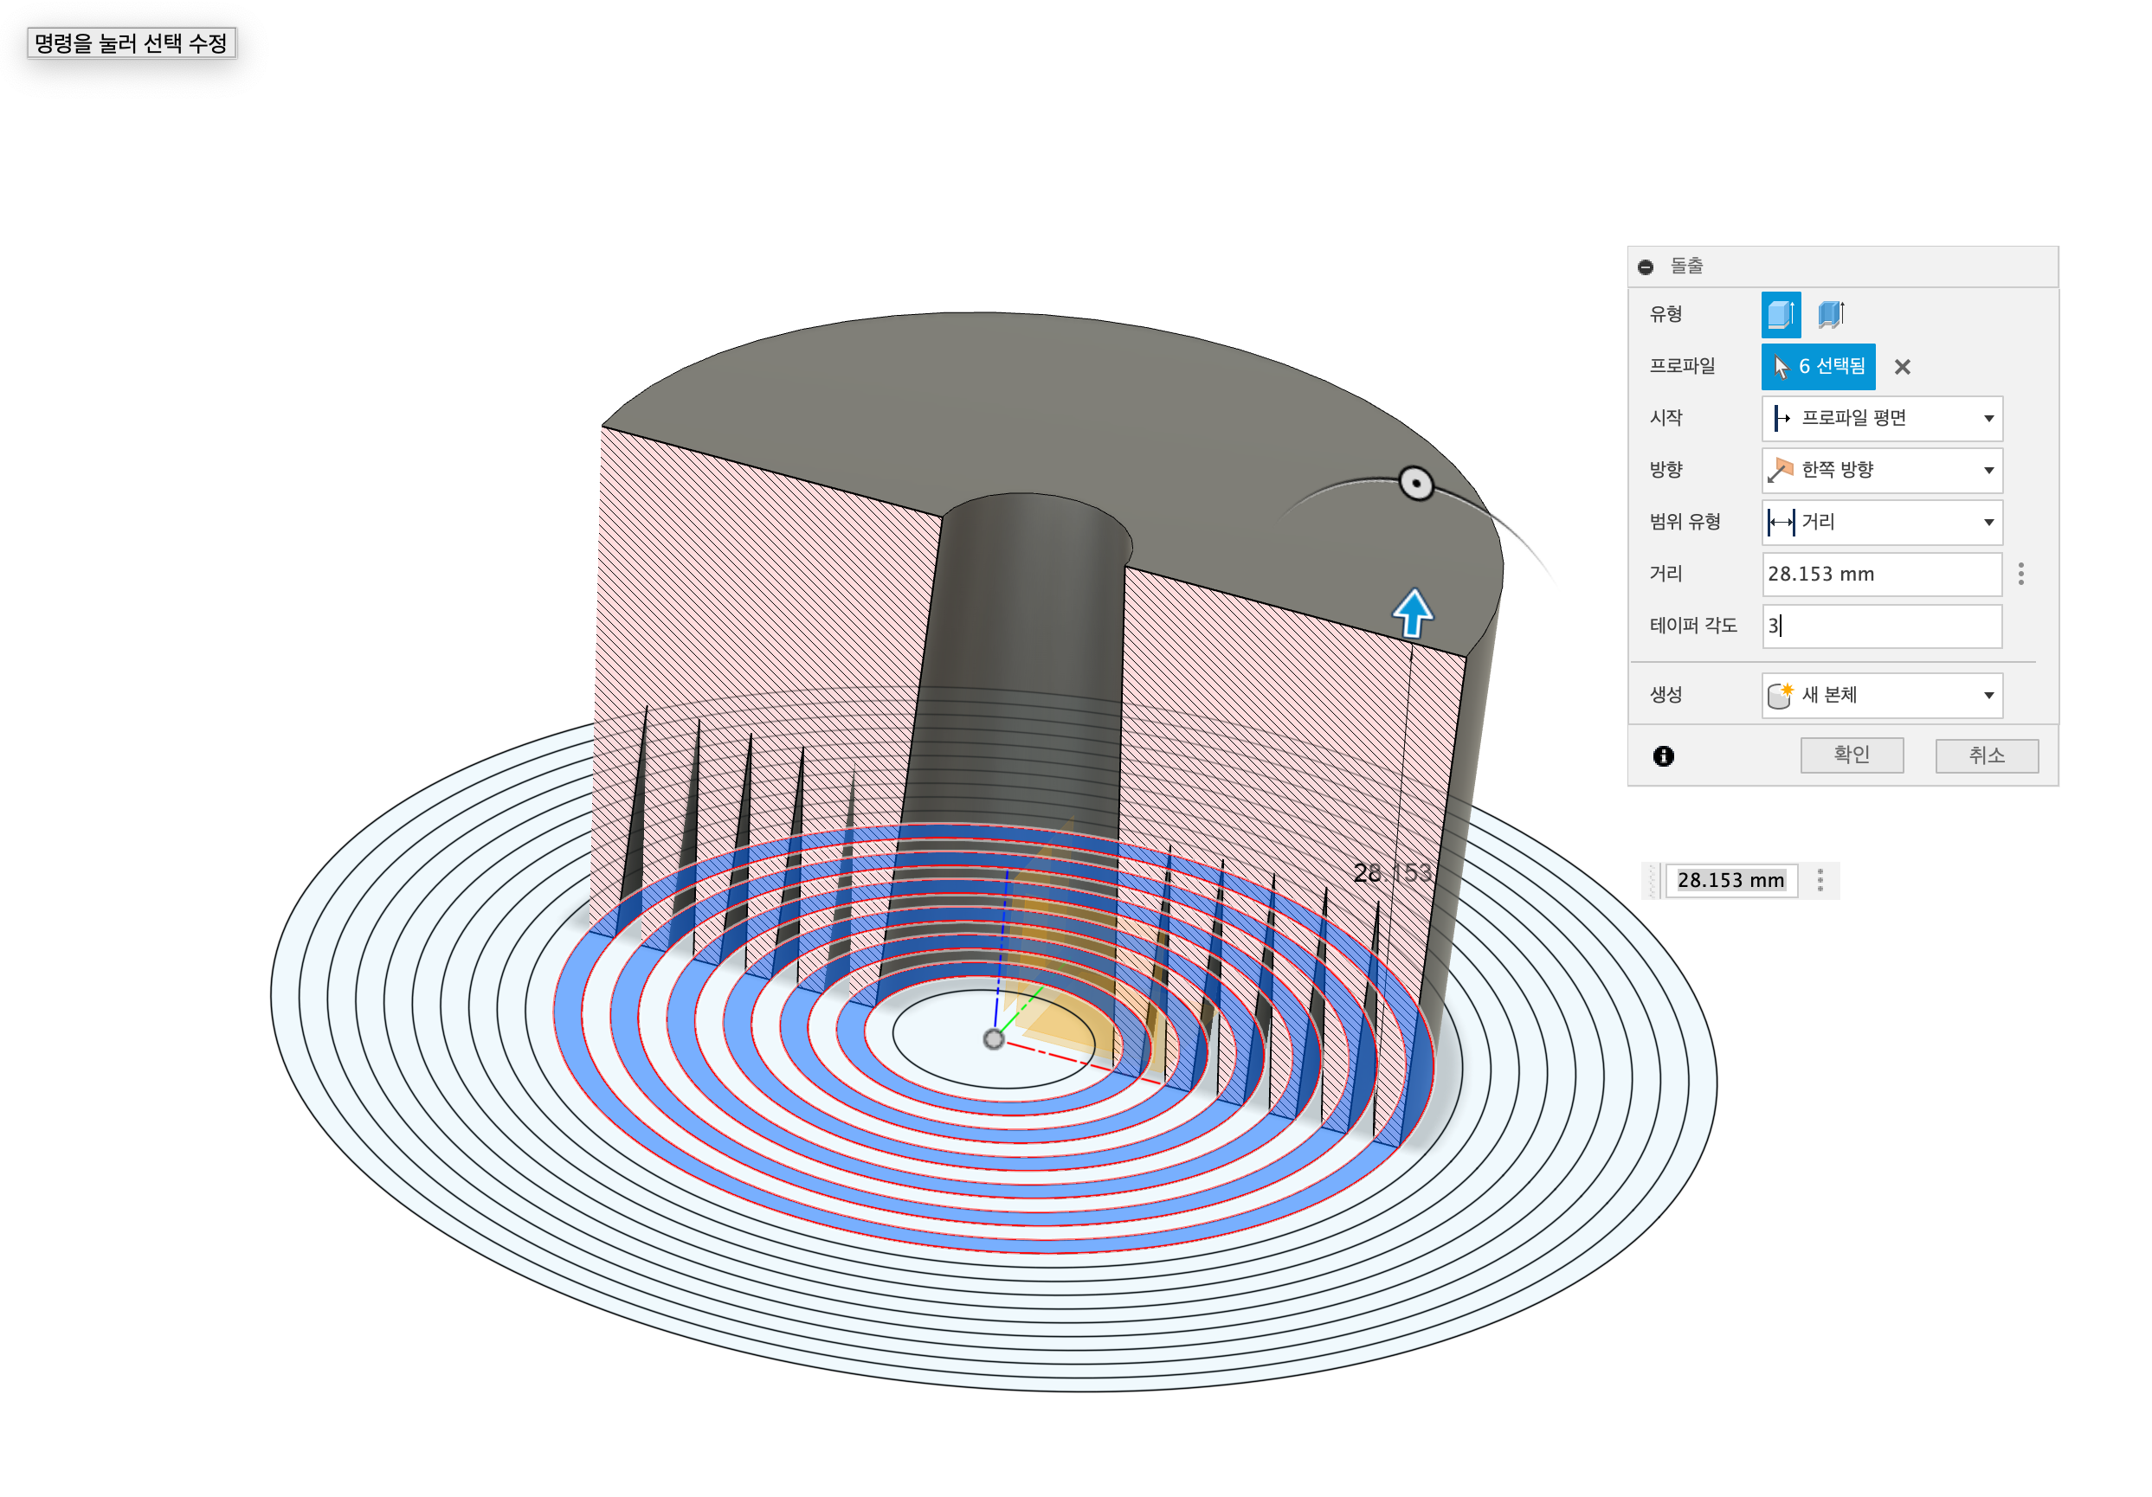Select the Thin Extrude type icon
Screen dimensions: 2152x1497
click(1831, 314)
